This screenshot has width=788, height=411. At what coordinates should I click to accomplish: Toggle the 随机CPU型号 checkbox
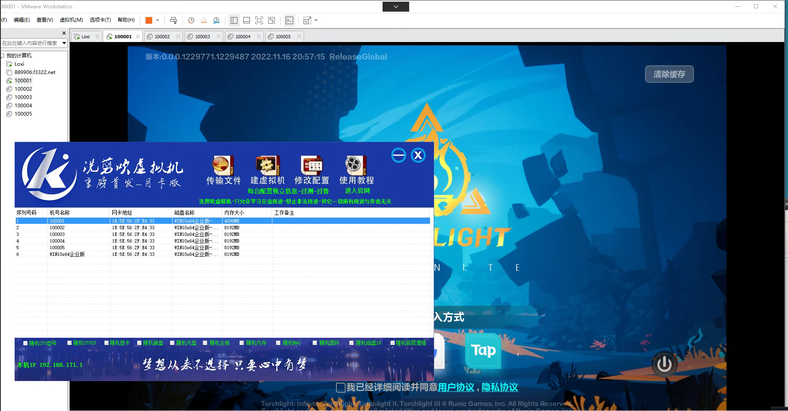tap(25, 343)
